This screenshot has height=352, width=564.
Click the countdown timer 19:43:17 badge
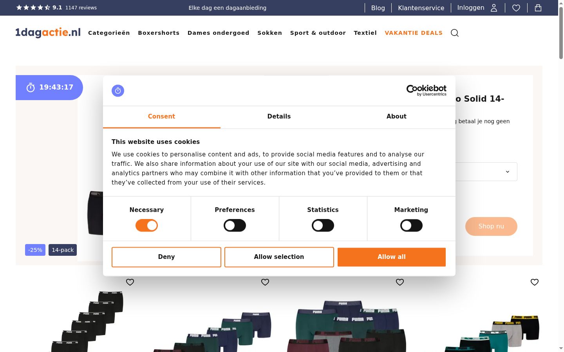(49, 87)
